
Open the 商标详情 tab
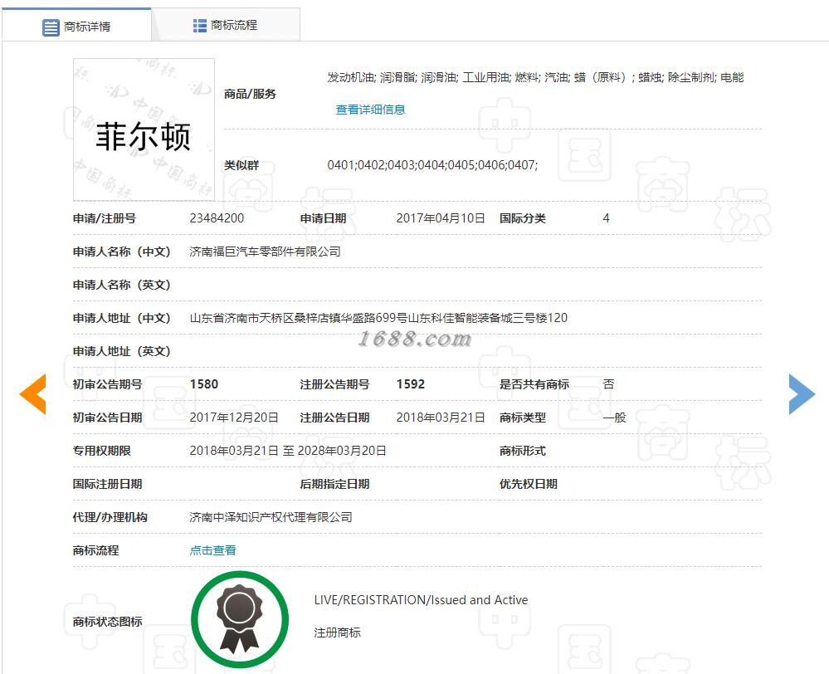point(76,26)
